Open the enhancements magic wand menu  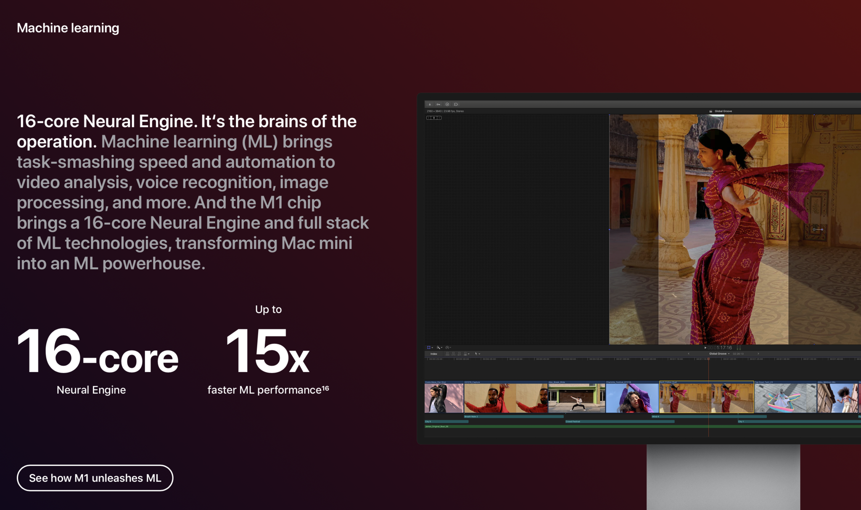tap(439, 348)
